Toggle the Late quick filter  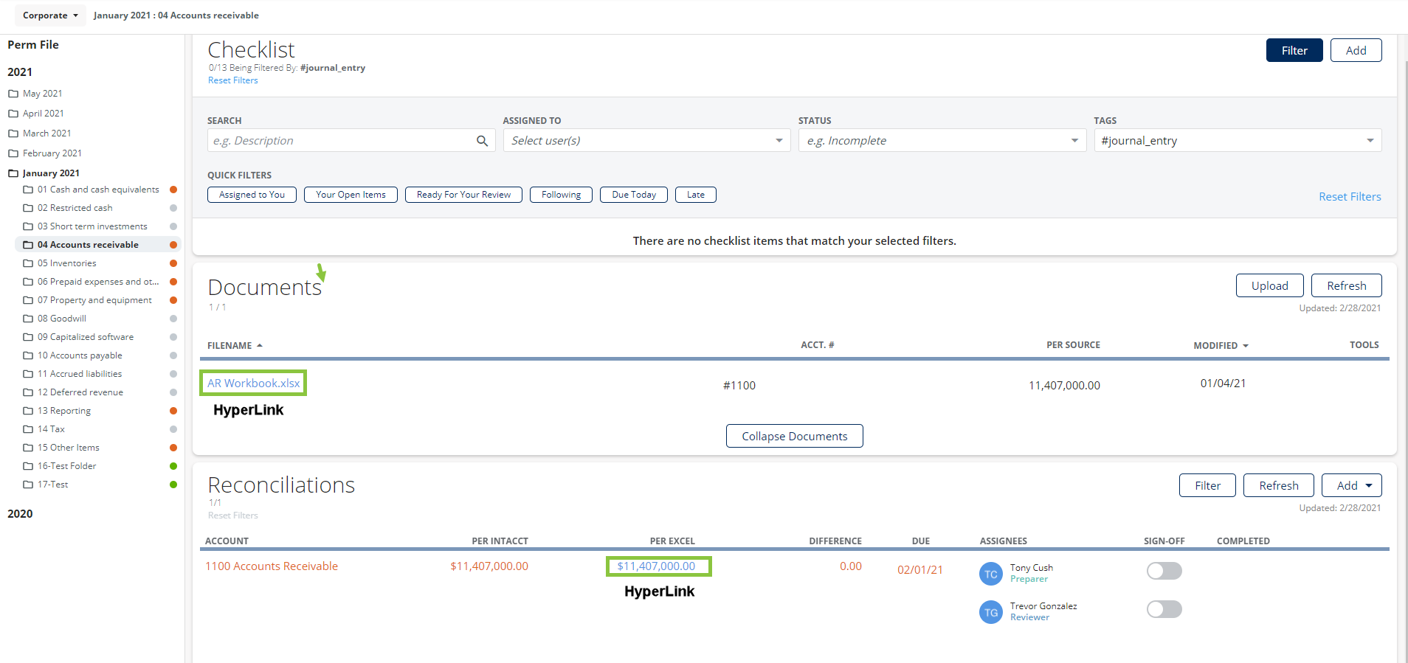tap(696, 195)
